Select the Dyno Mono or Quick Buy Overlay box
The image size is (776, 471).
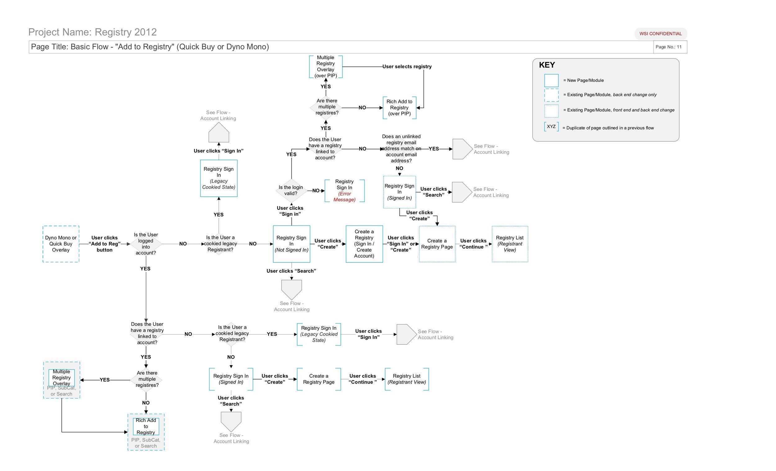(61, 244)
